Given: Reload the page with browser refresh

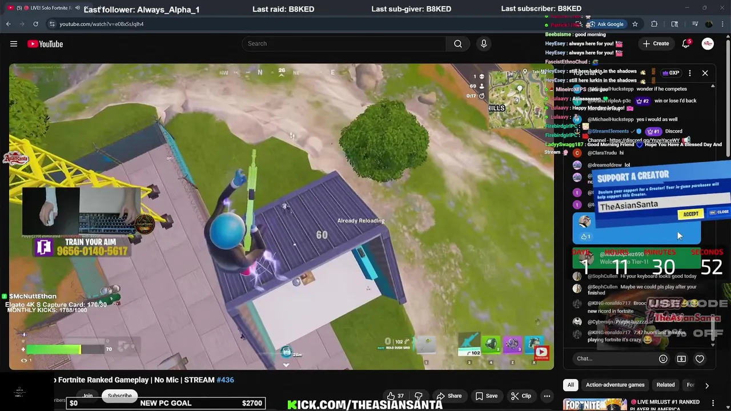Looking at the screenshot, I should coord(35,24).
